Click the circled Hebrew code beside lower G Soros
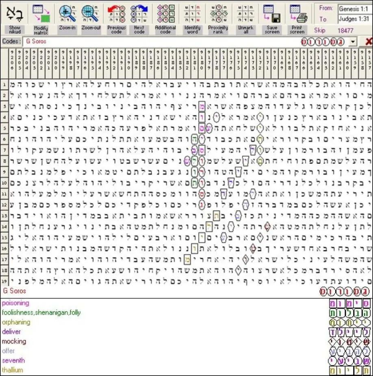The height and width of the screenshot is (376, 373). 345,291
